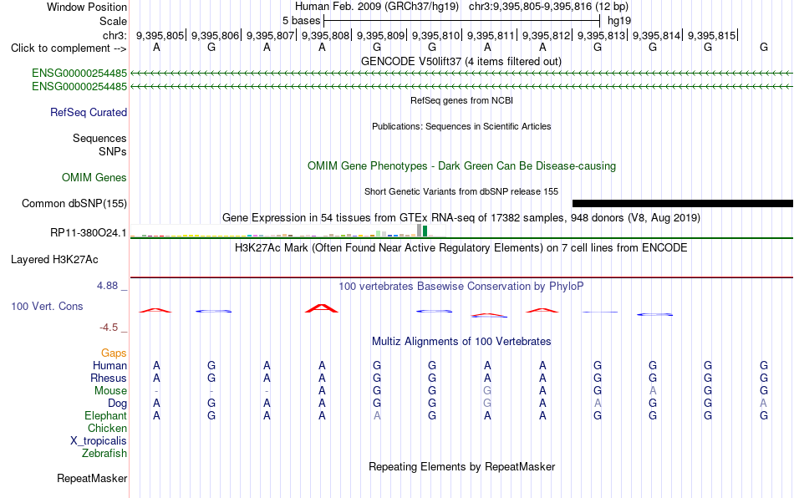Click the 9,395,812 position label
Image resolution: width=794 pixels, height=498 pixels.
(547, 35)
